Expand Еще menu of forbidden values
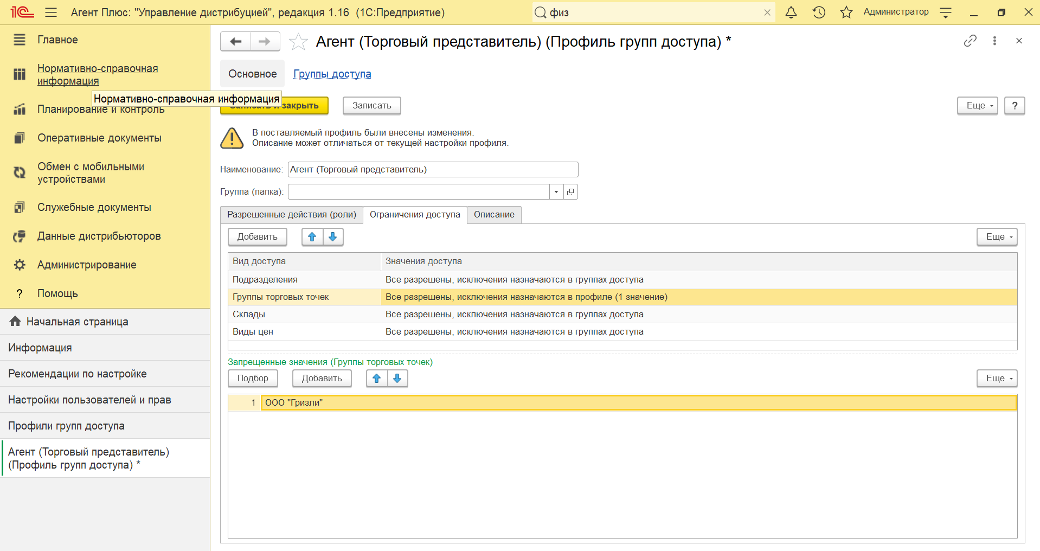Viewport: 1040px width, 551px height. pyautogui.click(x=997, y=379)
